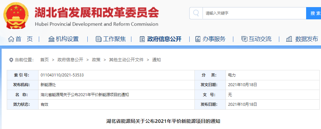Click the home icon beside 首页
Viewport: 321px width, 129px height.
pyautogui.click(x=11, y=39)
